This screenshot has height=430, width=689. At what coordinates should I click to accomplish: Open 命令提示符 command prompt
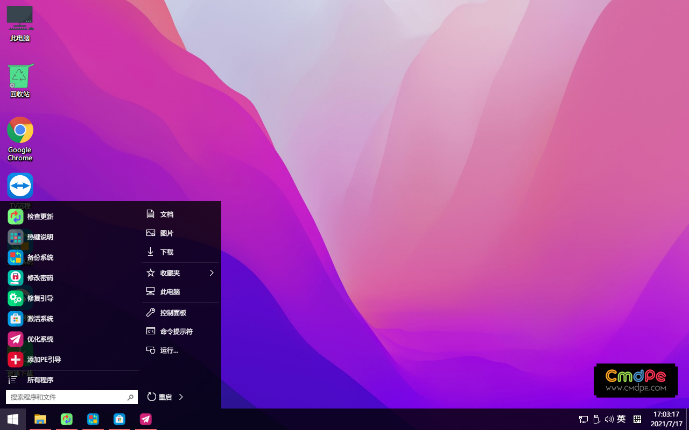click(x=181, y=332)
